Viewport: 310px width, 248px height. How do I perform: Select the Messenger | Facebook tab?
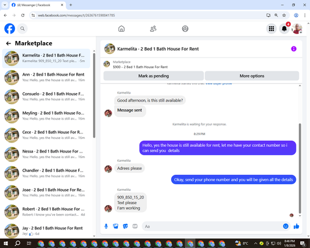pos(38,5)
